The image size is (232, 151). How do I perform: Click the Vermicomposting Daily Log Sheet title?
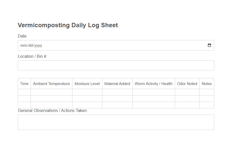click(x=68, y=25)
